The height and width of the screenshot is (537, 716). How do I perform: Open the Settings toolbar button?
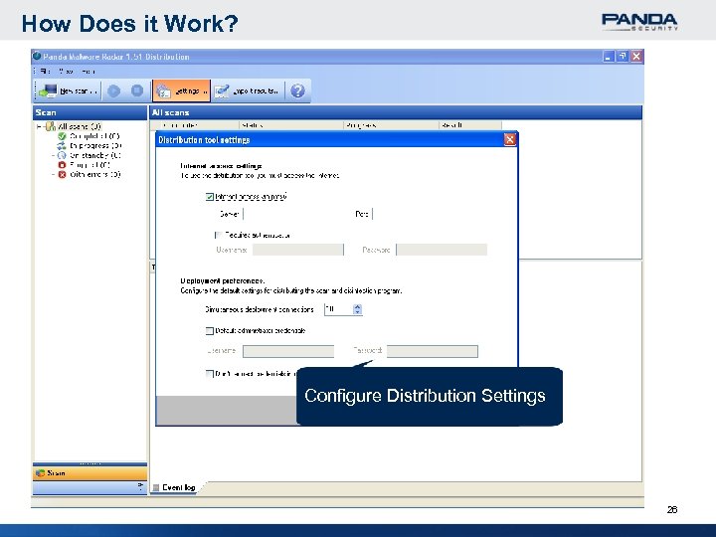(181, 90)
